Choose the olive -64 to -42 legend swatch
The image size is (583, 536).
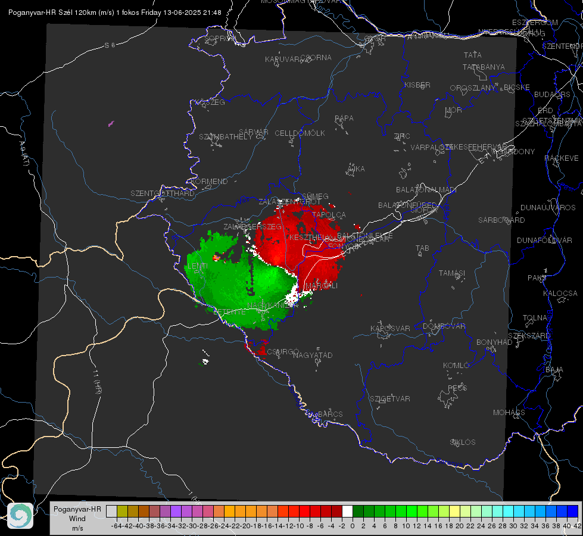pos(122,511)
